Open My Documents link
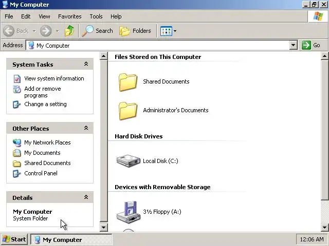Screen dimensions: 329x246 (42, 153)
